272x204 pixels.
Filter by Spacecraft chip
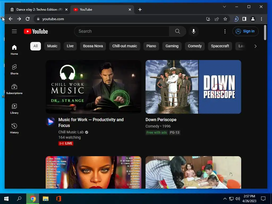(x=220, y=46)
